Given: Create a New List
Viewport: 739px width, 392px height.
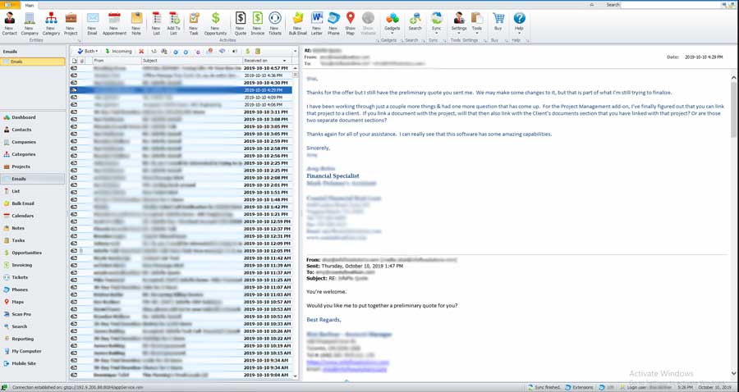Looking at the screenshot, I should [x=157, y=24].
